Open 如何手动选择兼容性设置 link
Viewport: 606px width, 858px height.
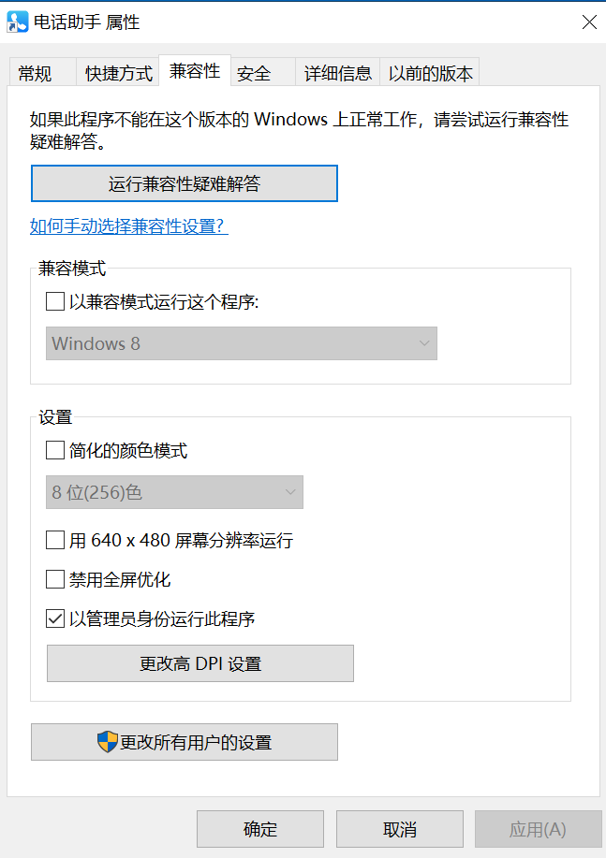click(x=129, y=226)
